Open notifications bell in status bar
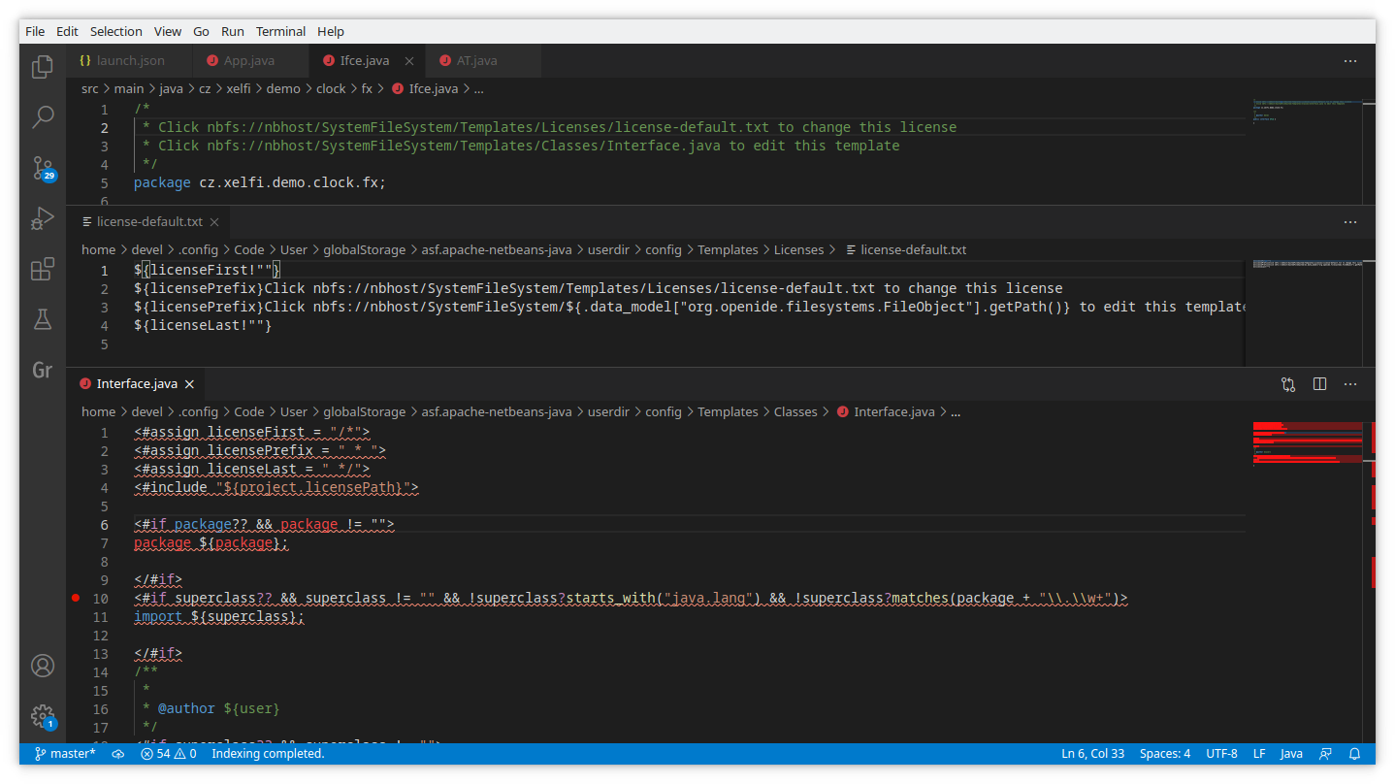The height and width of the screenshot is (784, 1395). [x=1355, y=754]
